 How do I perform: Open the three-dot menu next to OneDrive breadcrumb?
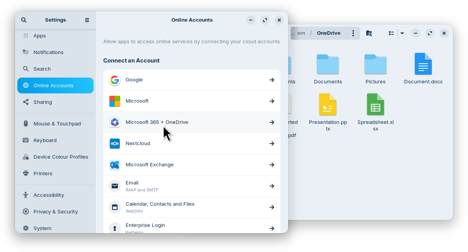pos(353,33)
